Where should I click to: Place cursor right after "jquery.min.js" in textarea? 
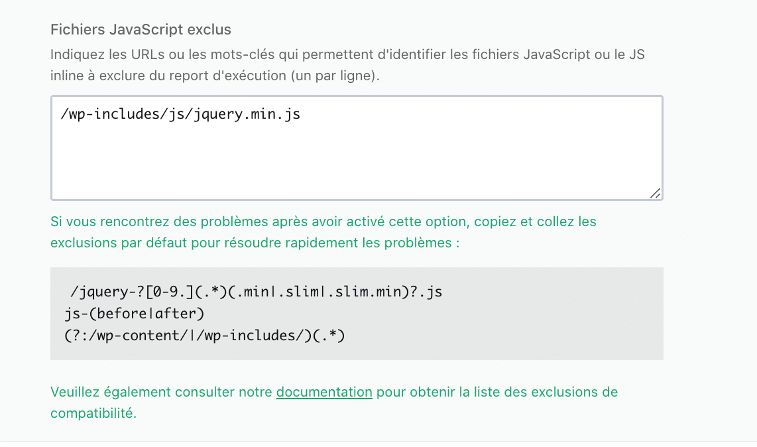(302, 114)
